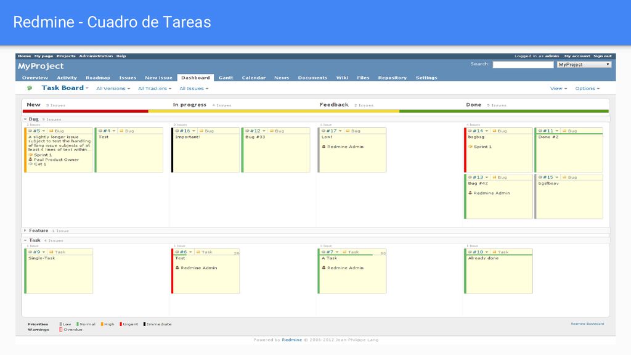Viewport: 631px width, 355px height.
Task: Open the All Trackers filter dropdown
Action: (x=155, y=89)
